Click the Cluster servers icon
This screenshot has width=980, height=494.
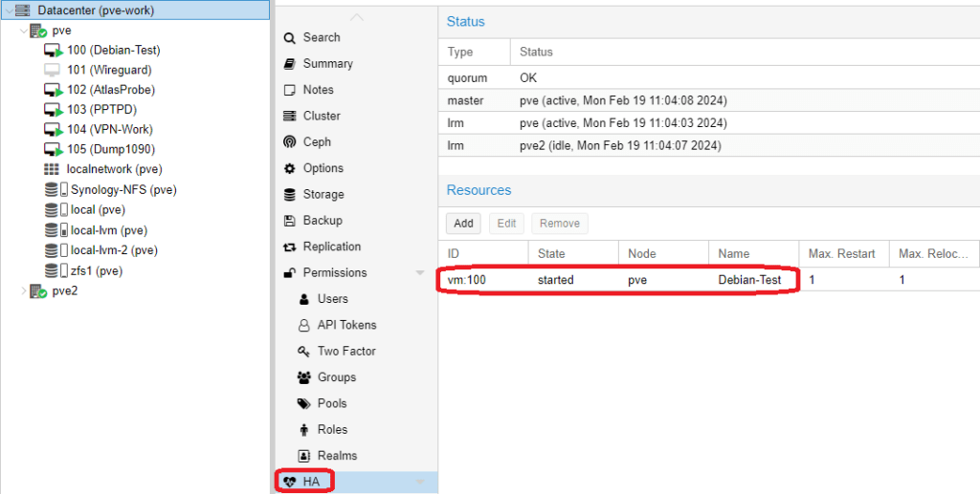click(289, 116)
